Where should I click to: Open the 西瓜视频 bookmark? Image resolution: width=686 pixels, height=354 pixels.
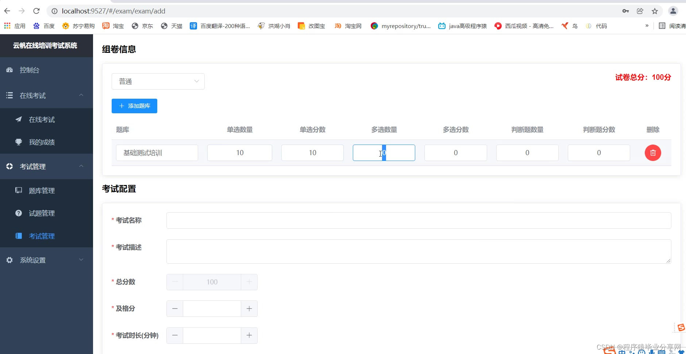point(524,26)
